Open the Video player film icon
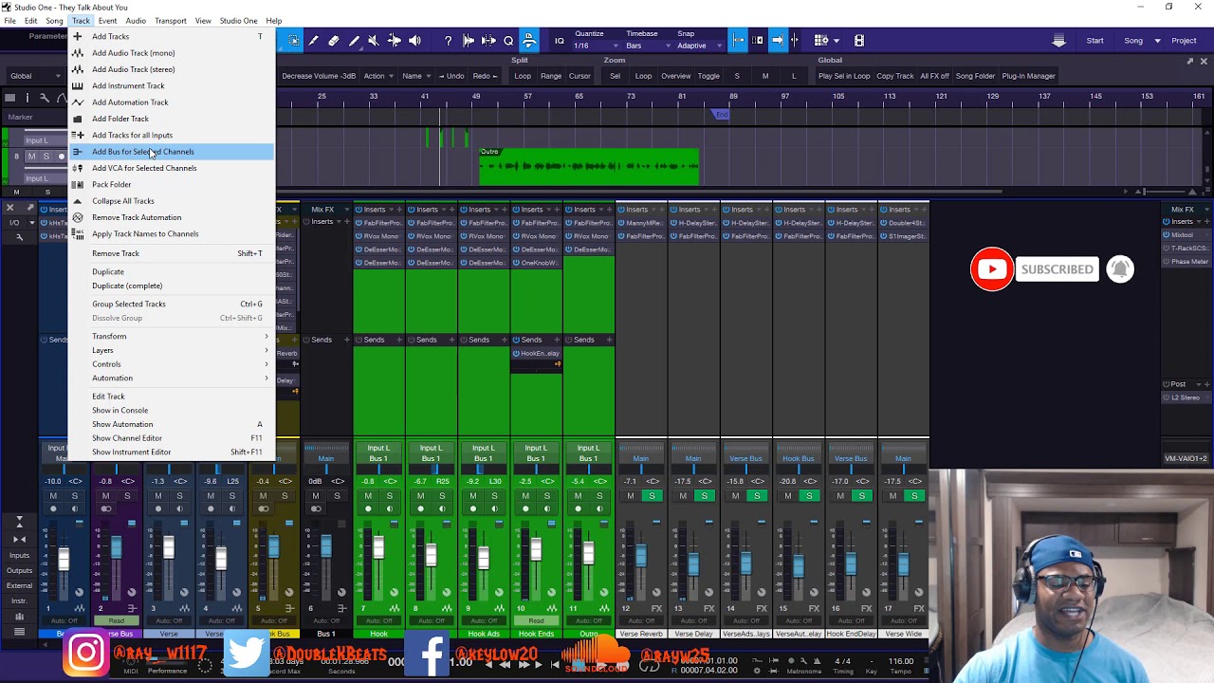Image resolution: width=1214 pixels, height=683 pixels. pyautogui.click(x=859, y=41)
